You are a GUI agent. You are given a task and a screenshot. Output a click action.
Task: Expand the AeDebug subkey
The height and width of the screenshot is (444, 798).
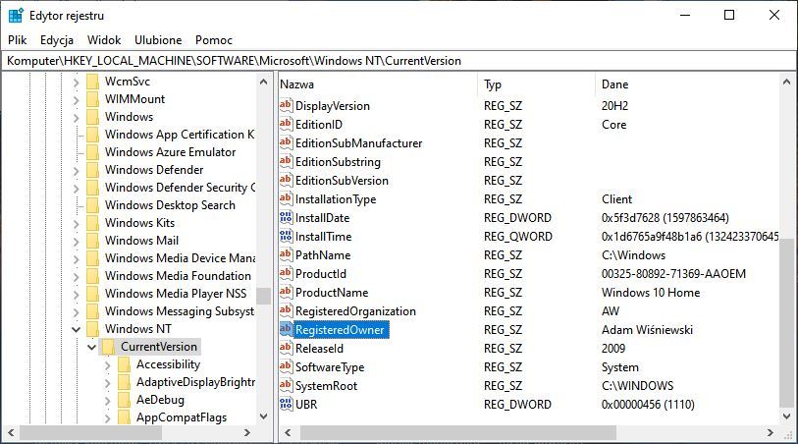[x=108, y=400]
